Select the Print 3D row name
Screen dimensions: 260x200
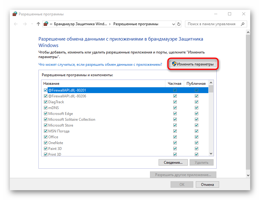coord(55,154)
